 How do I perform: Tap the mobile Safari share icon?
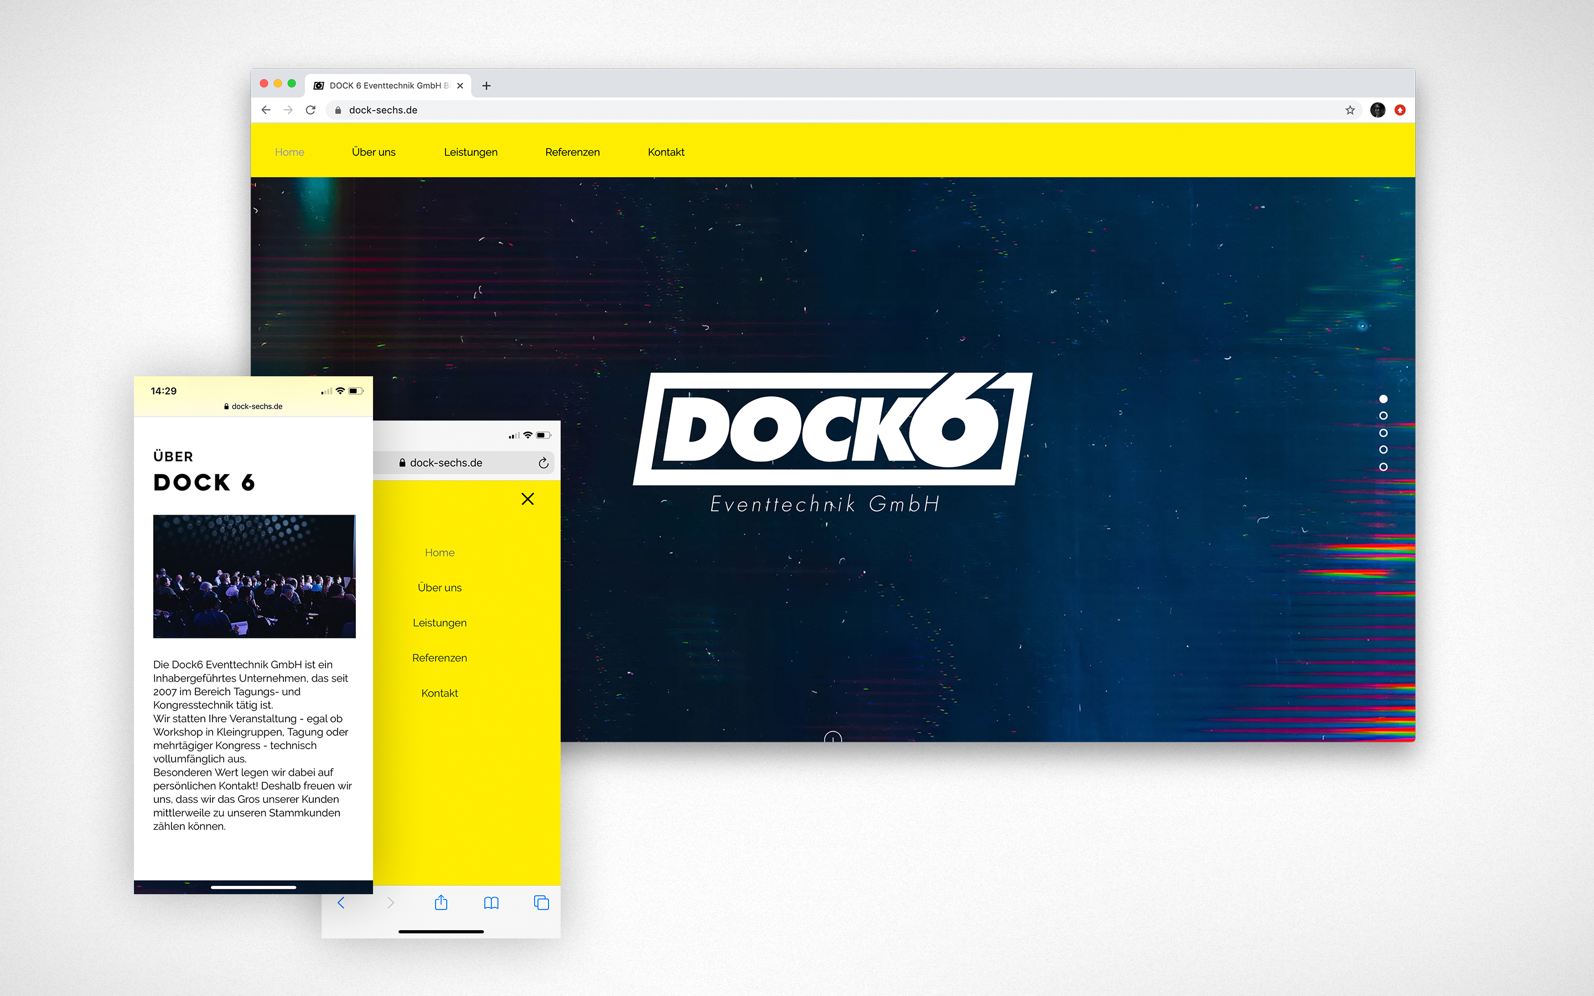point(441,902)
